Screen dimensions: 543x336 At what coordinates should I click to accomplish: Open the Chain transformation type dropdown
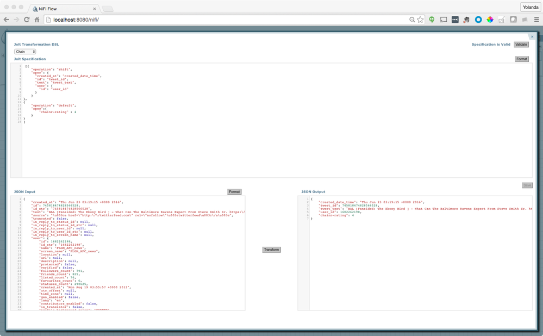(24, 51)
